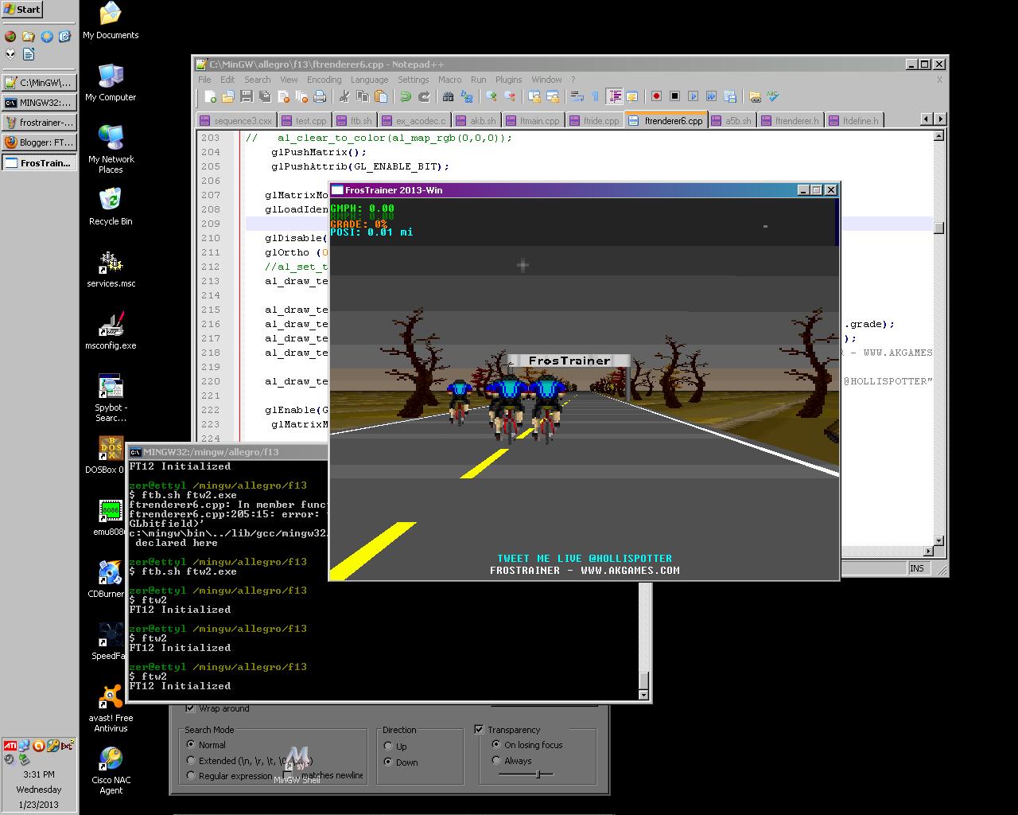Click the Save All toolbar icon
This screenshot has width=1018, height=815.
pyautogui.click(x=265, y=96)
